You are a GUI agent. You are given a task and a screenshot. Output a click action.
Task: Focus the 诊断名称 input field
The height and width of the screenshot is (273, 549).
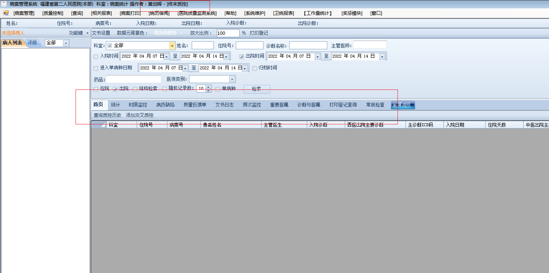coord(308,45)
